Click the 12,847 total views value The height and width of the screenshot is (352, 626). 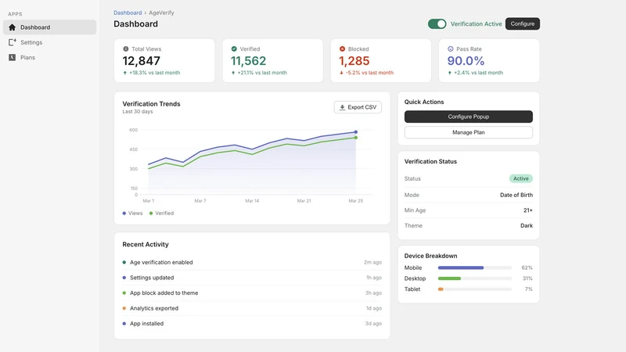pos(142,61)
